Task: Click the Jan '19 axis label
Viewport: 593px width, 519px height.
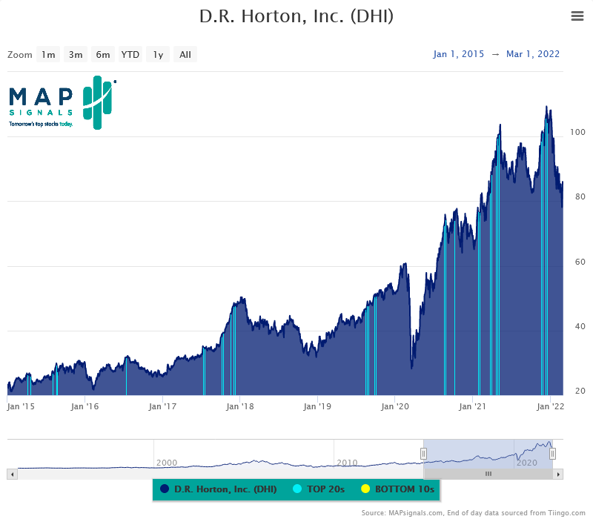Action: pyautogui.click(x=317, y=406)
